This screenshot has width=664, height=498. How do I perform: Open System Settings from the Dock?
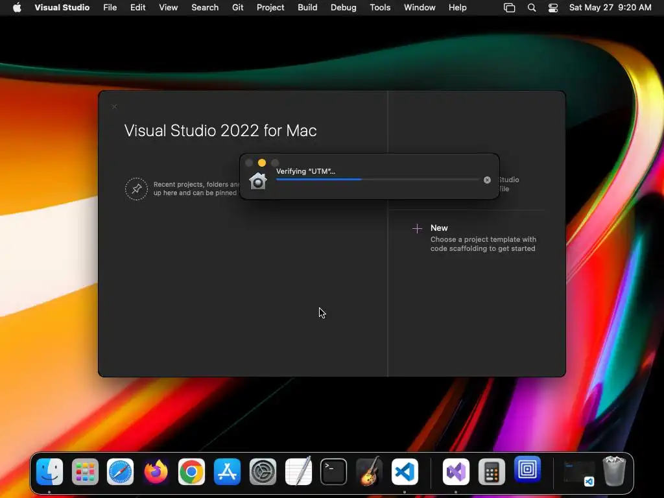click(263, 471)
